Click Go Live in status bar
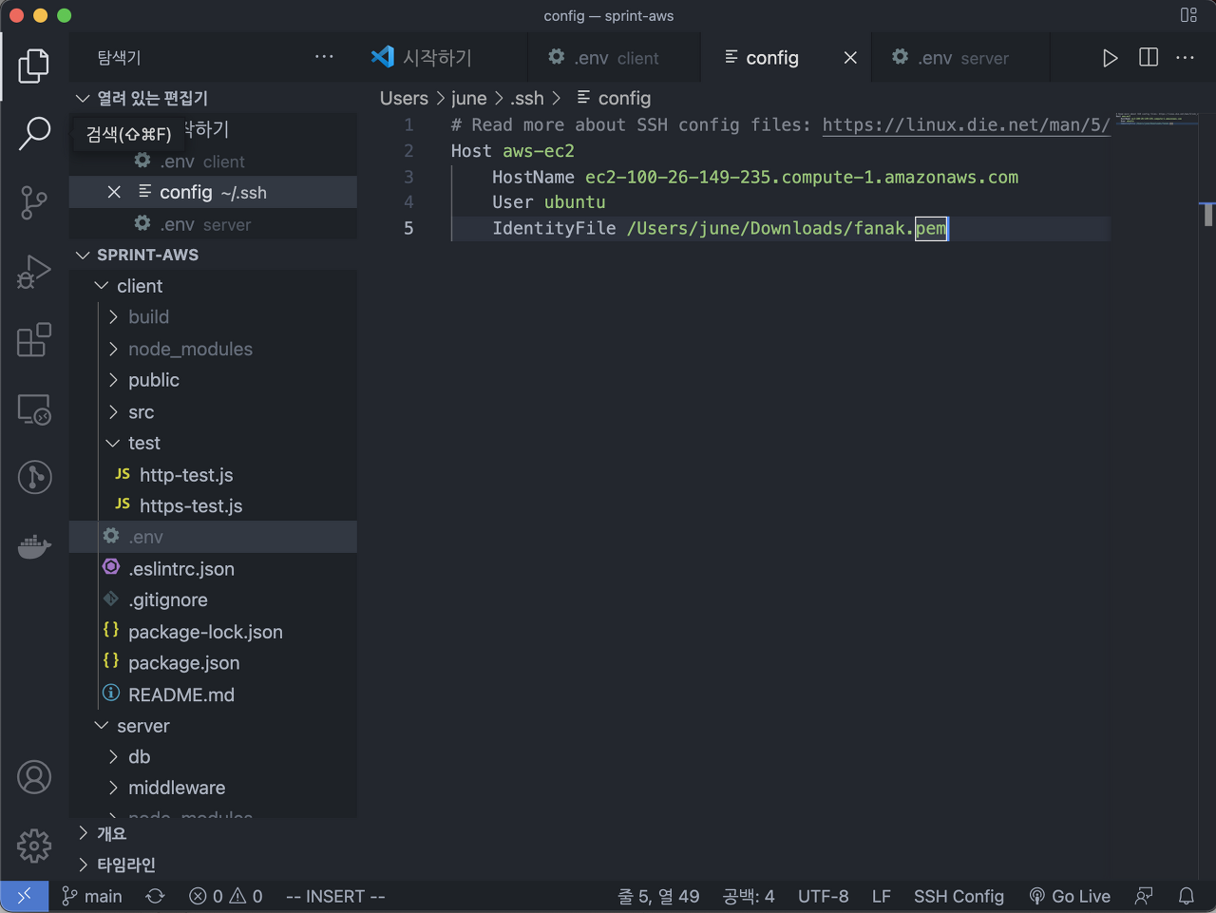The height and width of the screenshot is (913, 1216). tap(1070, 896)
